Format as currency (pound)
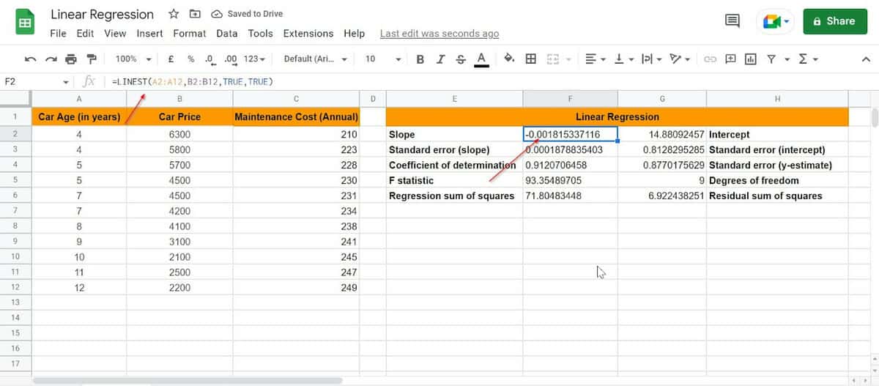This screenshot has height=386, width=879. pyautogui.click(x=171, y=59)
